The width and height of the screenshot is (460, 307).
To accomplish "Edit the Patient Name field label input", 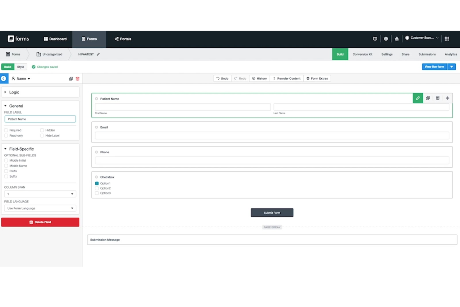I will [x=40, y=119].
